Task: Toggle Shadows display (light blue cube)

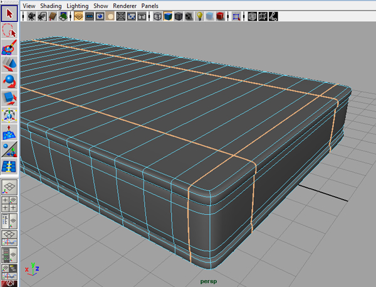Action: (210, 16)
